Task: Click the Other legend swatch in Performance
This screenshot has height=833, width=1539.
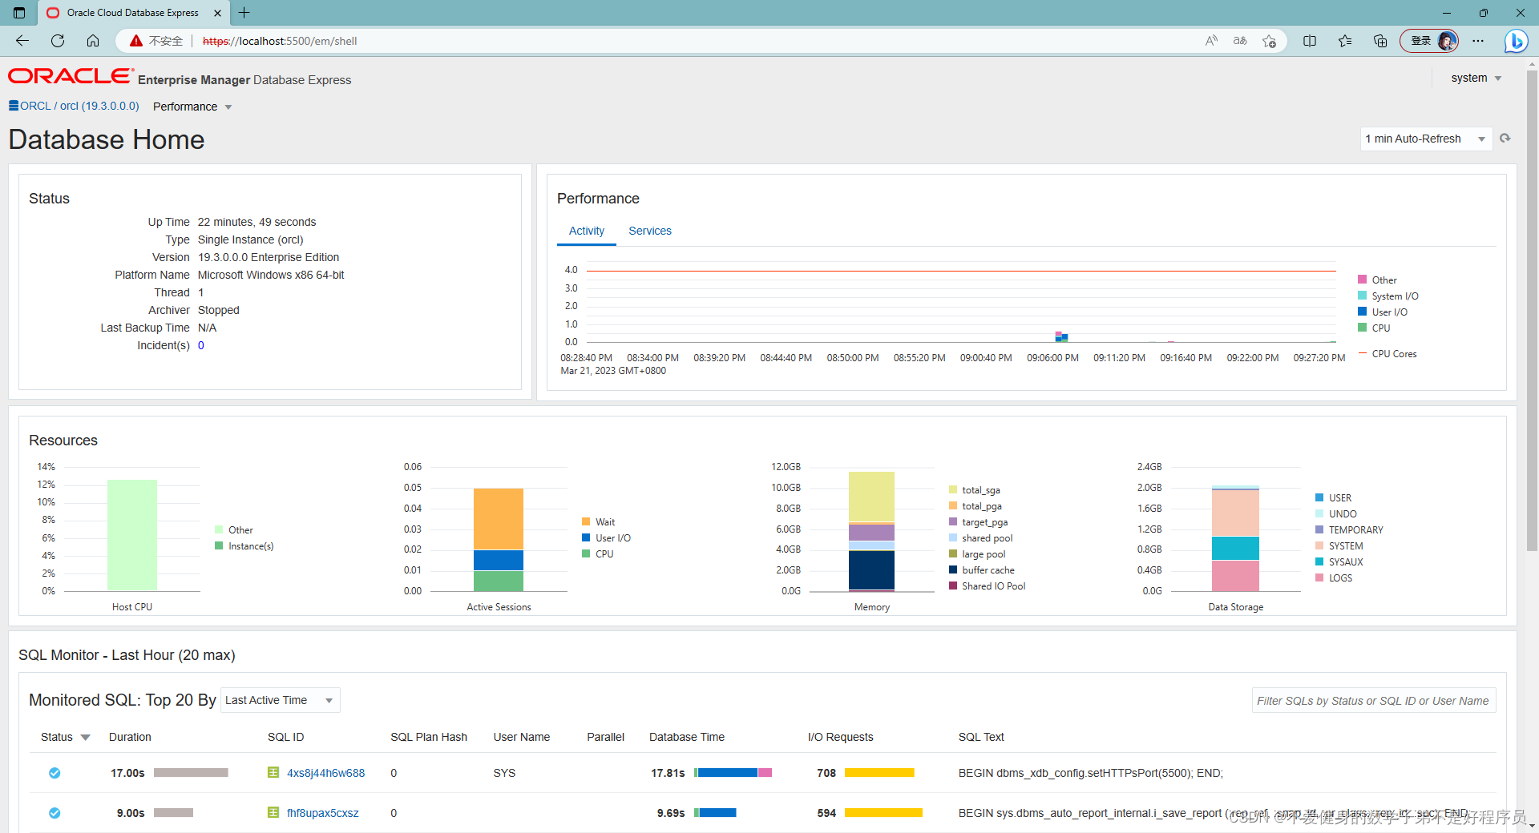Action: click(1362, 280)
